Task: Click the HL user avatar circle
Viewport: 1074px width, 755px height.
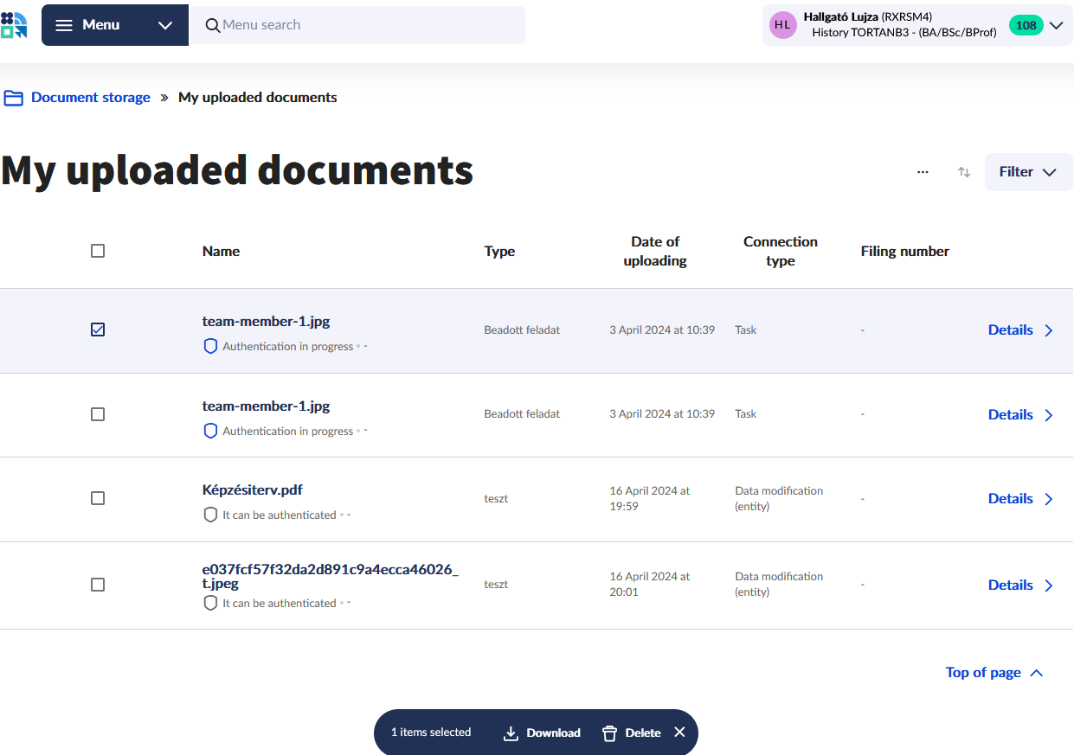Action: point(782,25)
